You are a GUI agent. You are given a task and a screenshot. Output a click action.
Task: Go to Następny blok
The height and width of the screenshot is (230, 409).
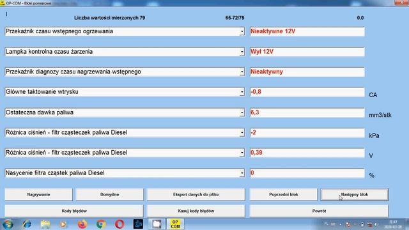[355, 194]
